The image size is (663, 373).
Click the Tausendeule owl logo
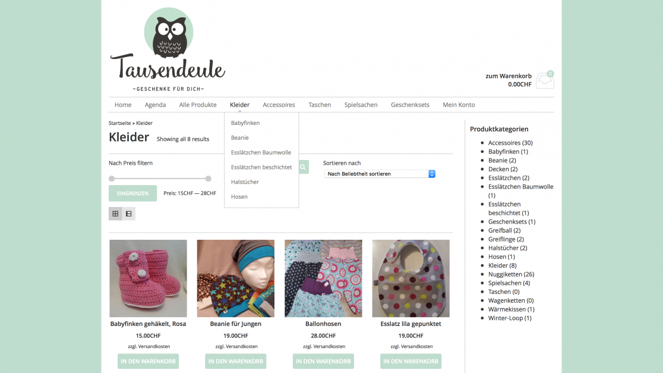click(x=168, y=49)
